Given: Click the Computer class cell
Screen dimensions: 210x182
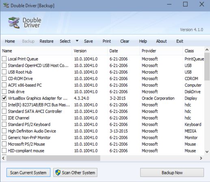Looking at the screenshot, I should (193, 85).
